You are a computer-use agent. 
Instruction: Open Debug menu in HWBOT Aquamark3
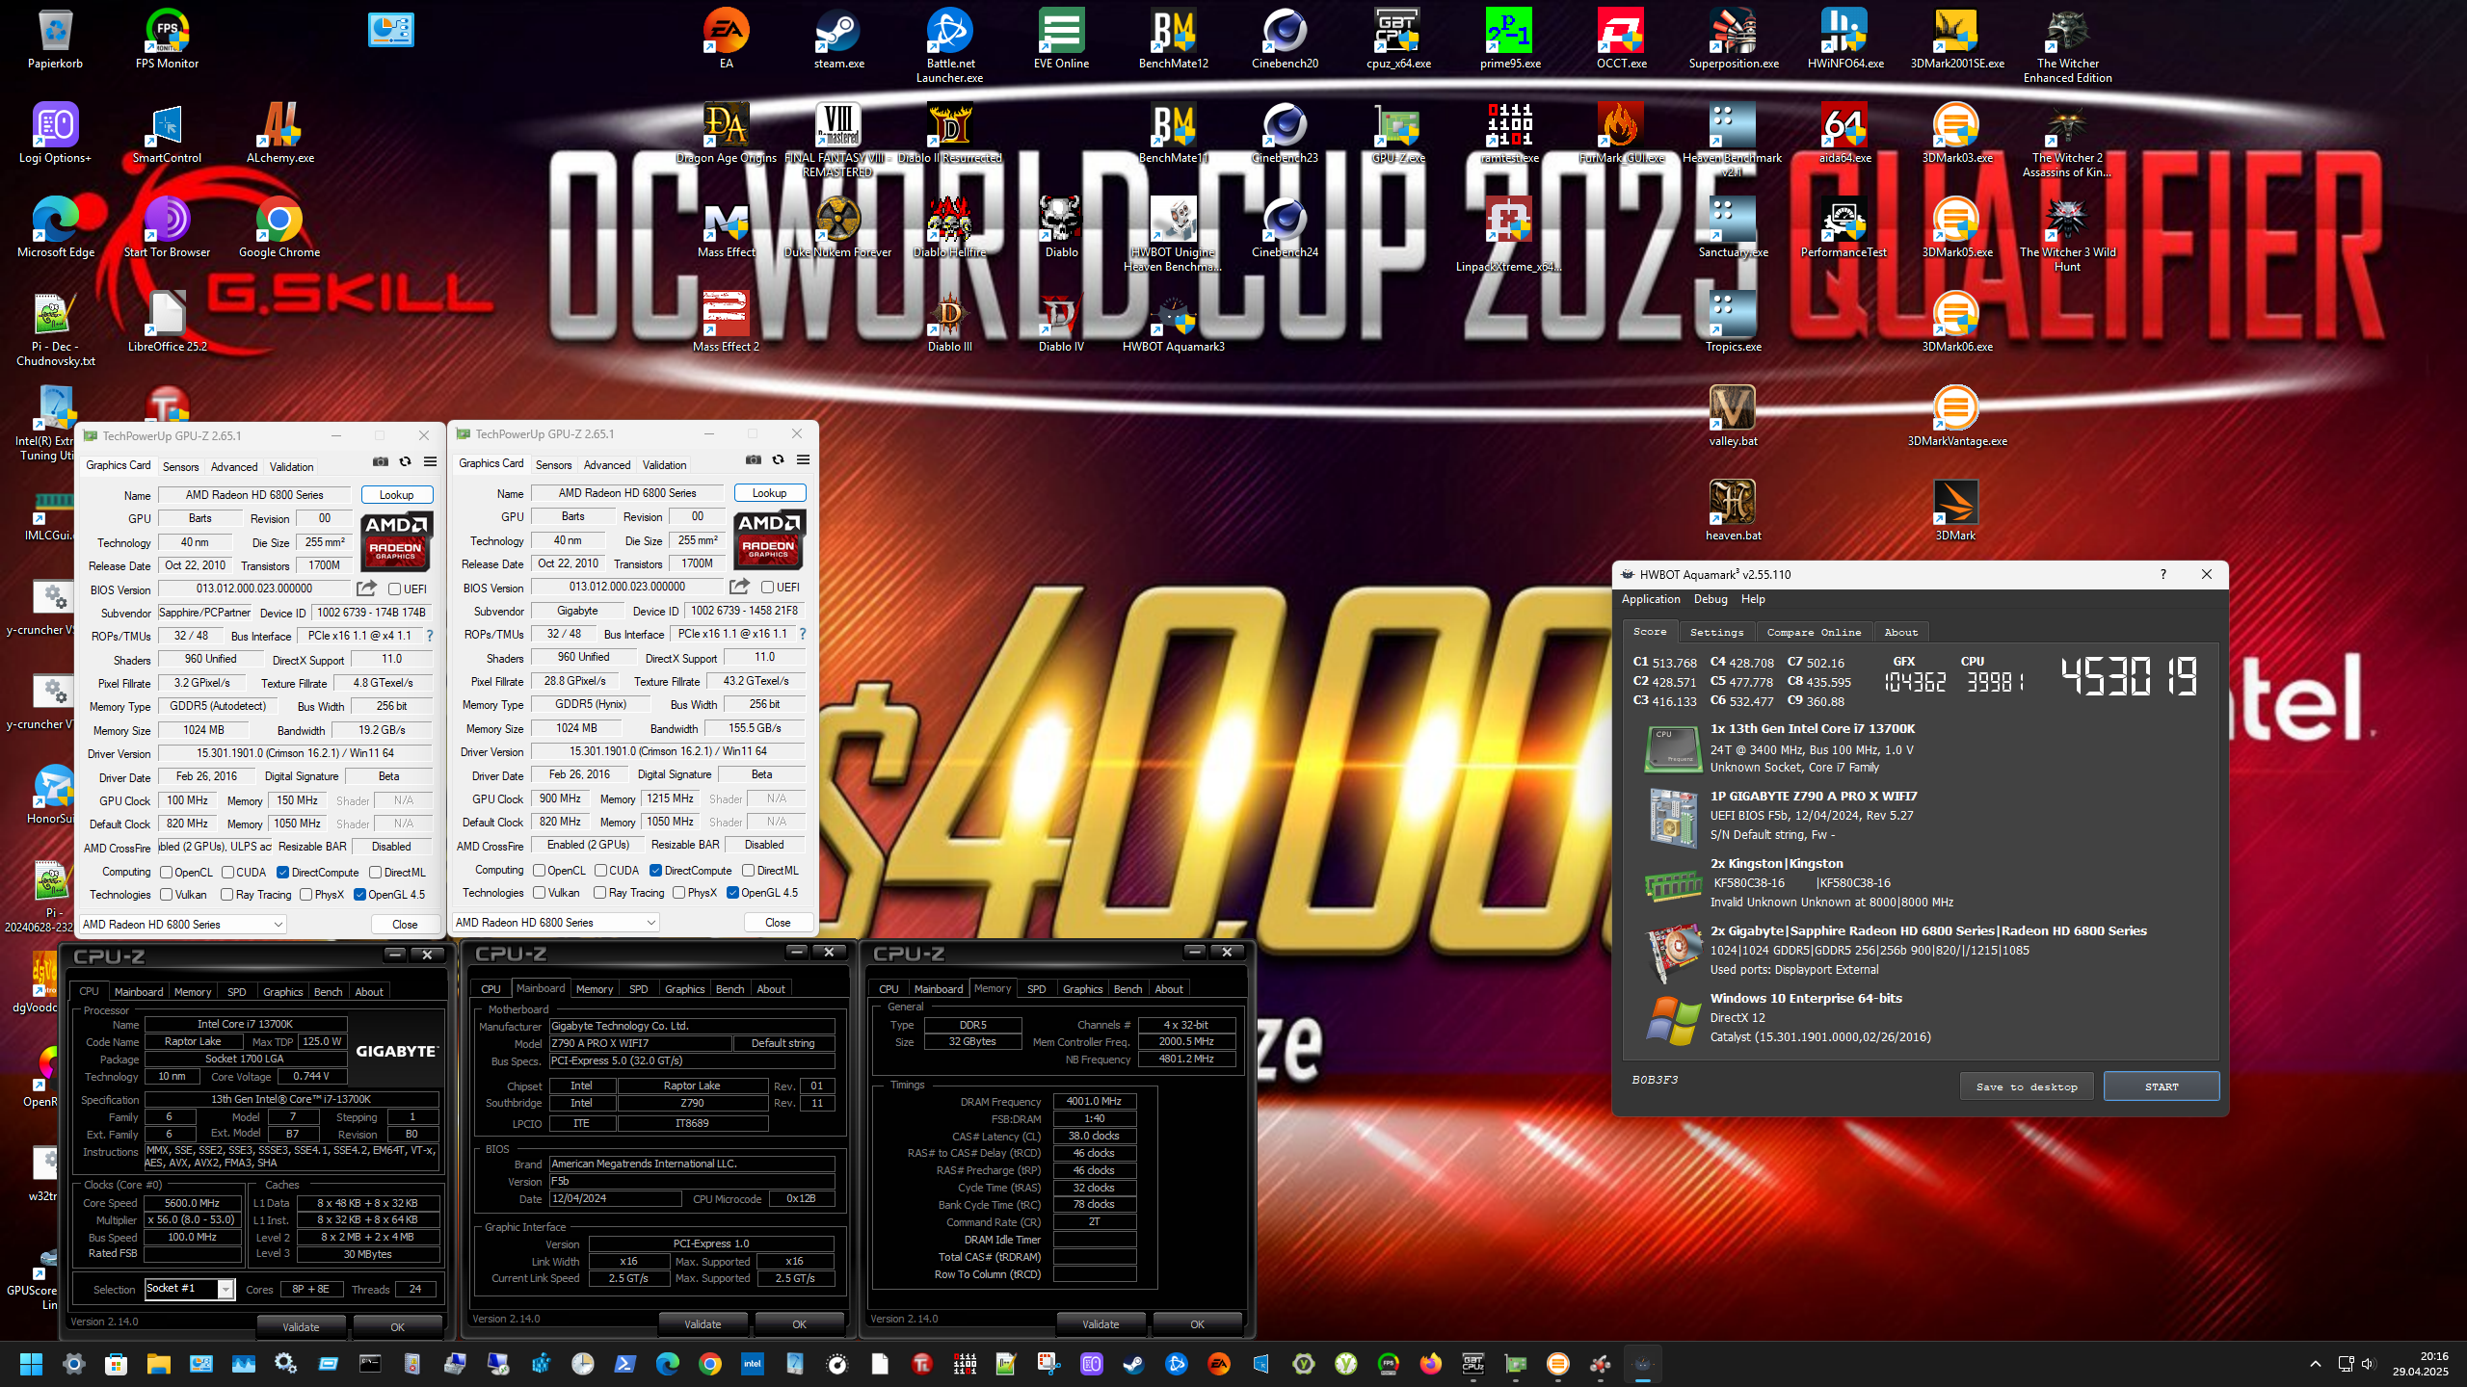(1711, 599)
